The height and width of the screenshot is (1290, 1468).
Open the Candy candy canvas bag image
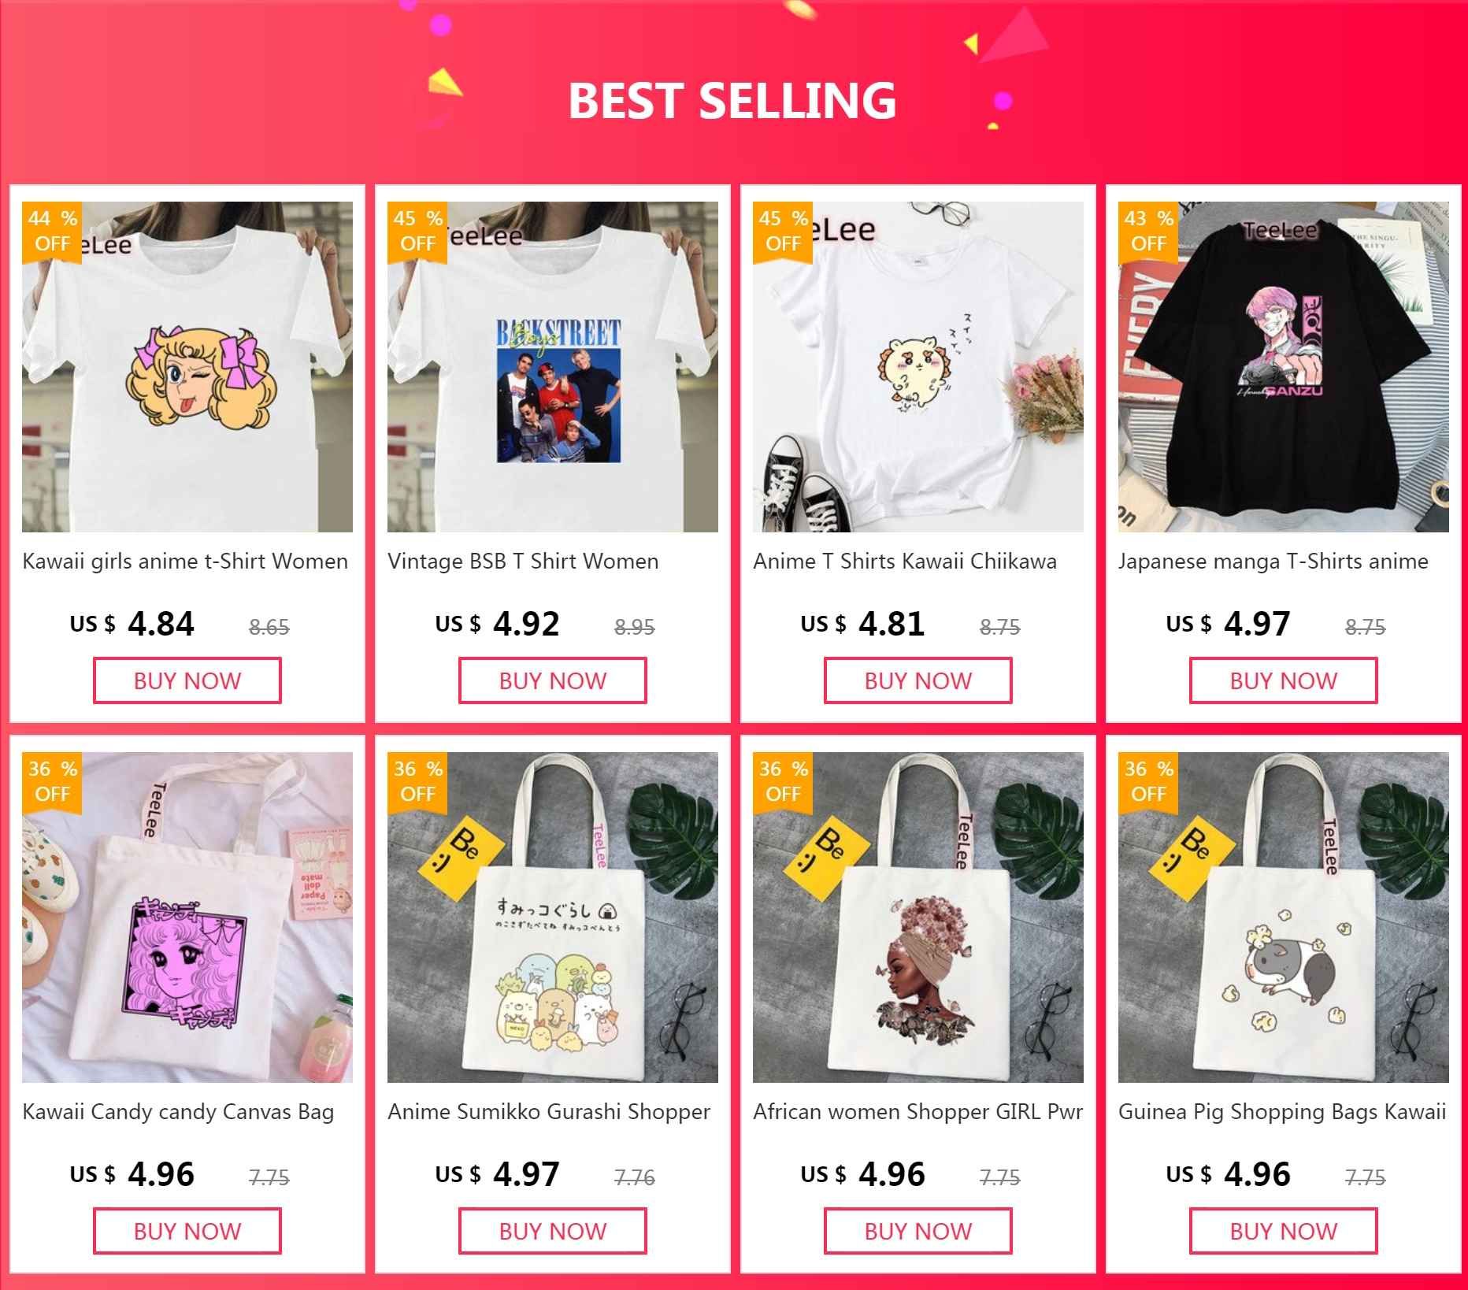click(187, 917)
